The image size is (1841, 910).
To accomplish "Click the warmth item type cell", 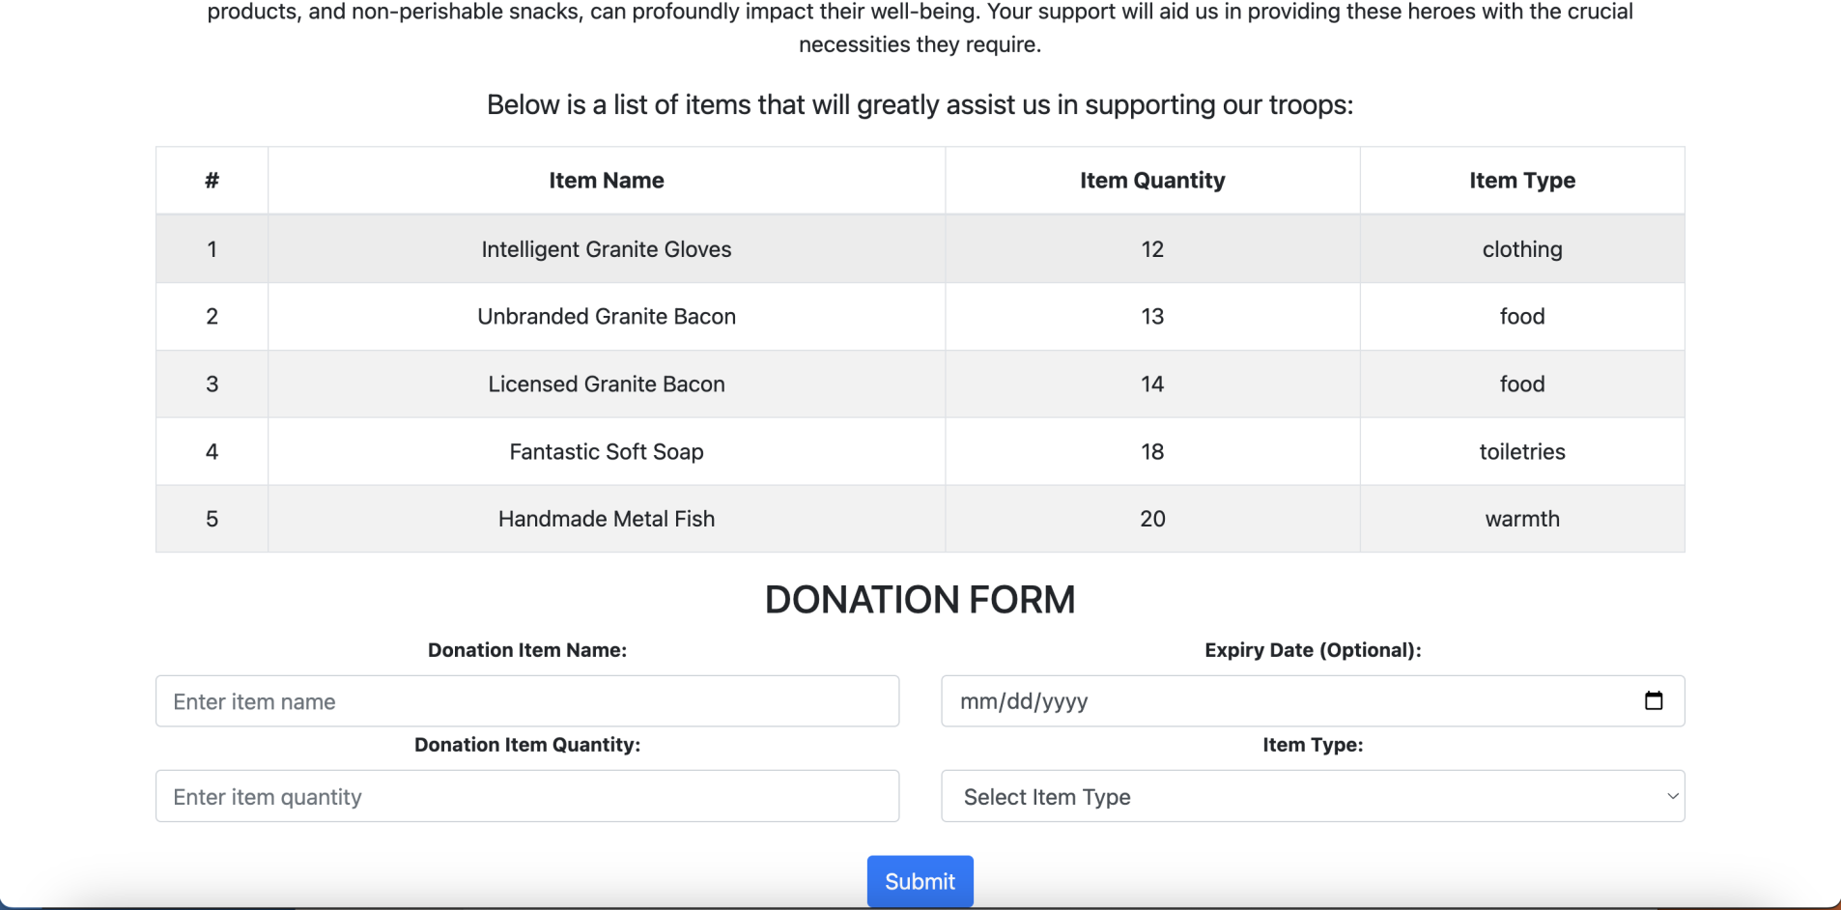I will click(x=1522, y=519).
